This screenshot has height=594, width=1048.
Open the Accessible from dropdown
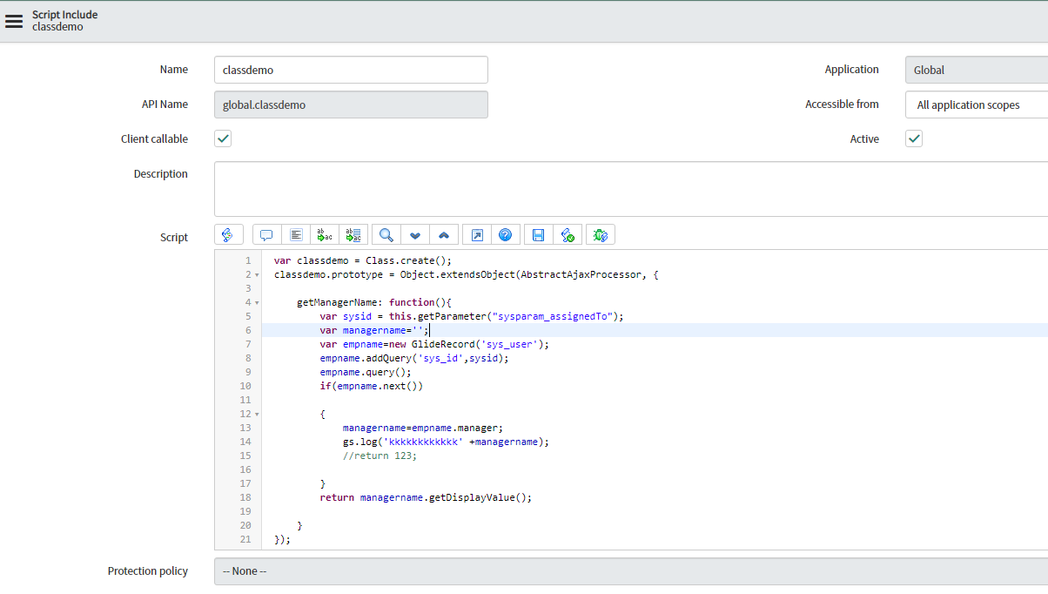pyautogui.click(x=975, y=104)
